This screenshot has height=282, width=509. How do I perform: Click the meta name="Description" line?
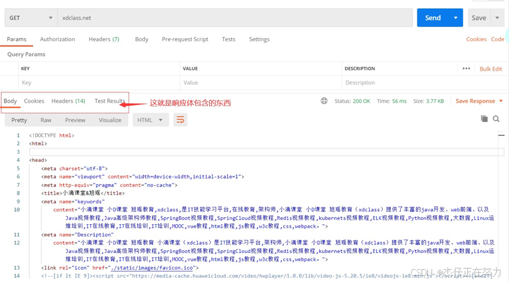tap(78, 235)
